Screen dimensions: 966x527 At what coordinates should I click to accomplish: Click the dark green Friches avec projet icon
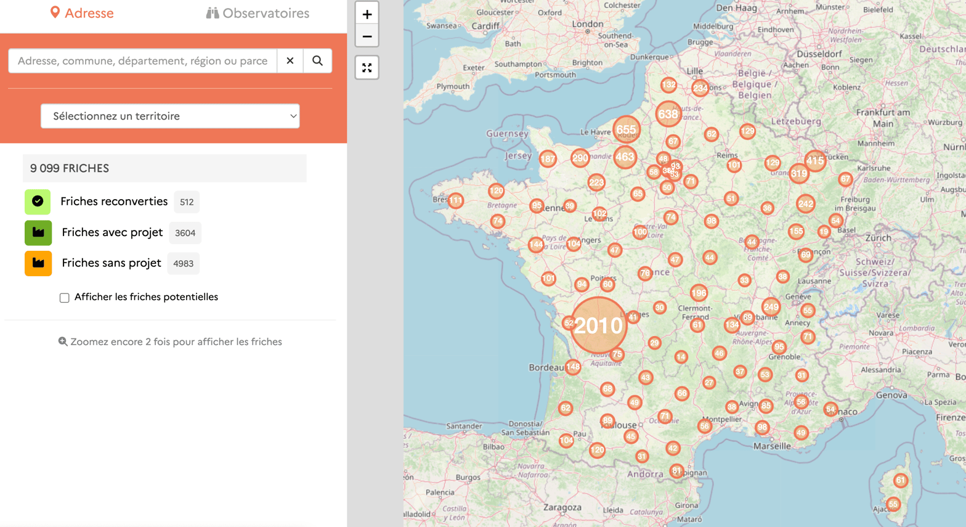pyautogui.click(x=38, y=232)
